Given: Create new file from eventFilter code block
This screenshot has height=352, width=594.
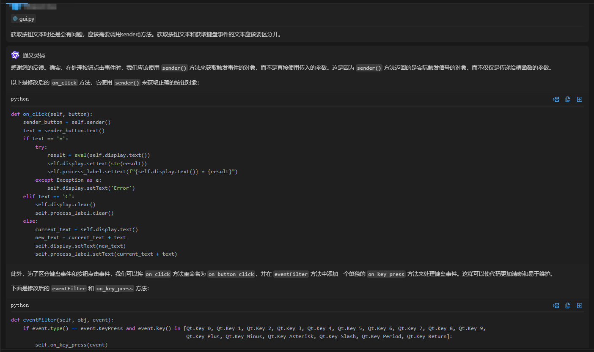Looking at the screenshot, I should (x=580, y=306).
